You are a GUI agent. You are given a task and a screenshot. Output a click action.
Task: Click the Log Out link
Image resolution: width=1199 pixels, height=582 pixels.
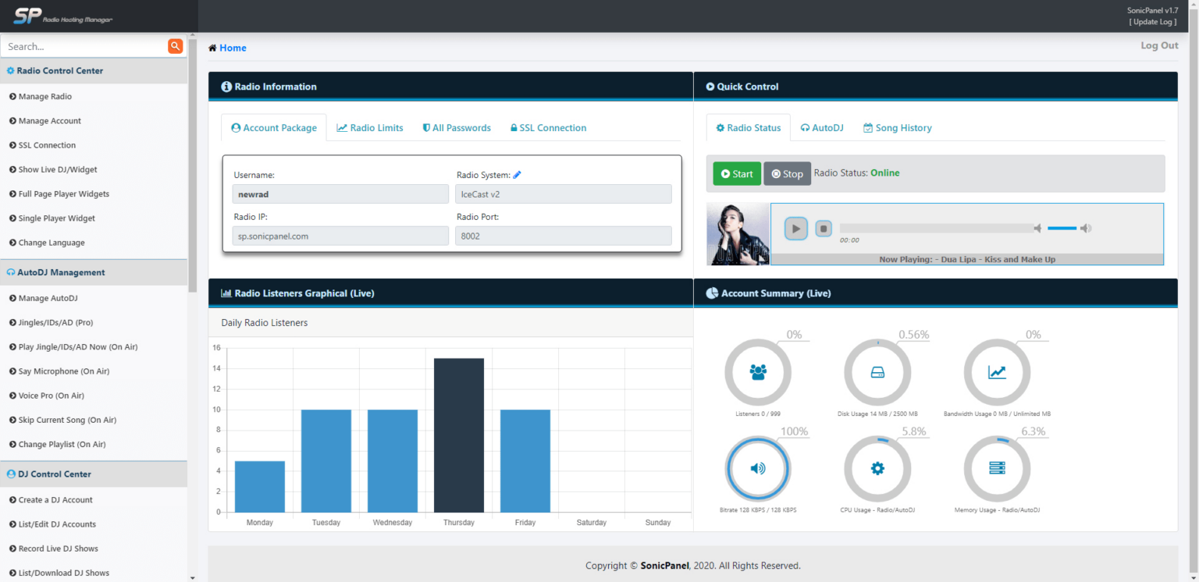pyautogui.click(x=1158, y=45)
